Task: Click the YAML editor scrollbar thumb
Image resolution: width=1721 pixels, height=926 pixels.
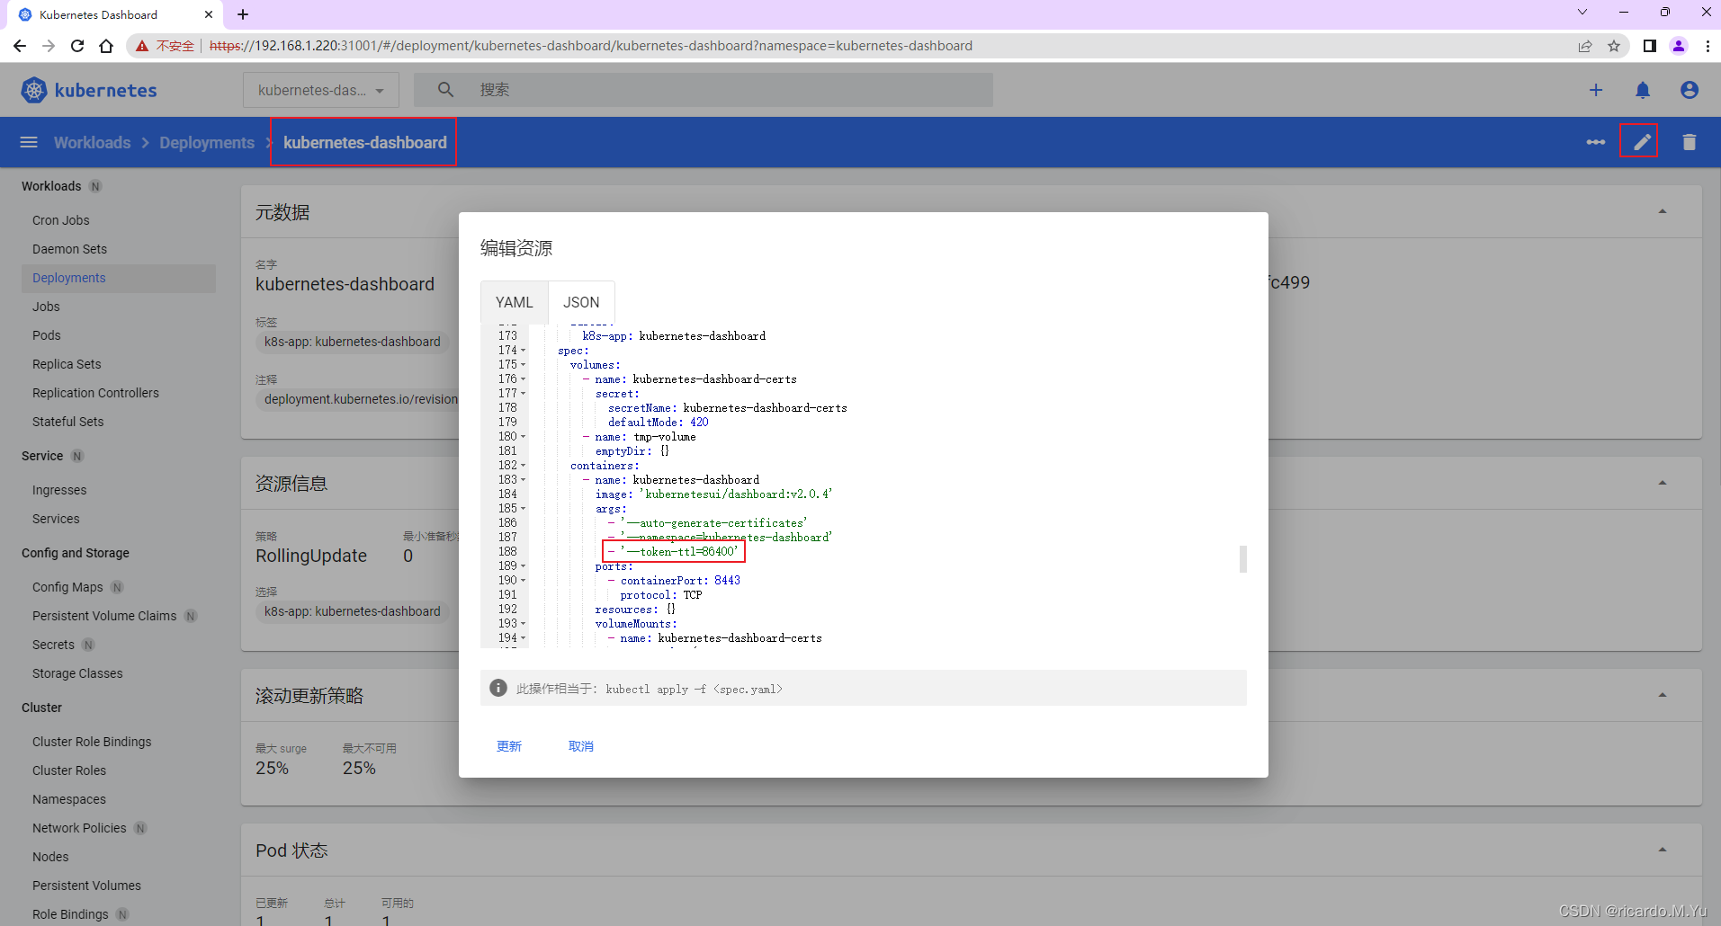Action: 1243,558
